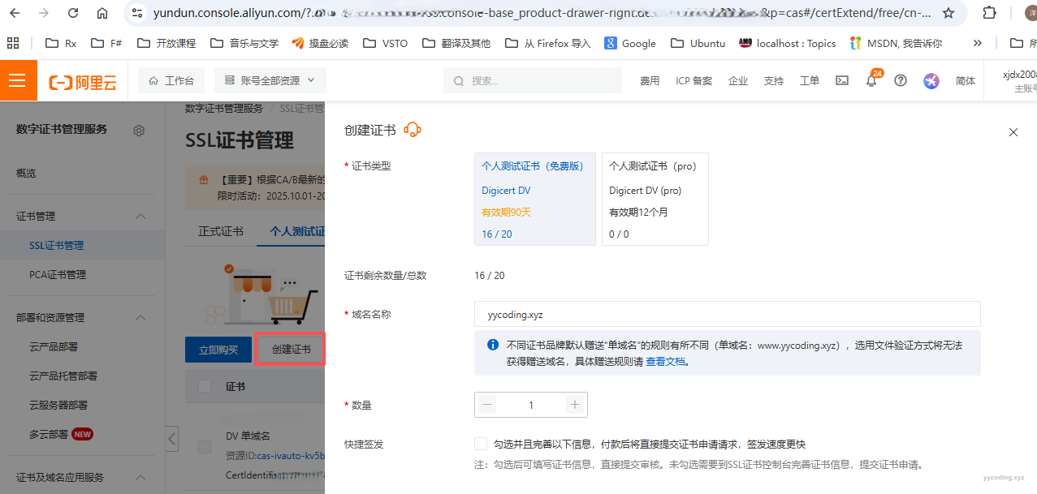Open the 账号全部资源 dropdown
This screenshot has height=494, width=1037.
270,80
